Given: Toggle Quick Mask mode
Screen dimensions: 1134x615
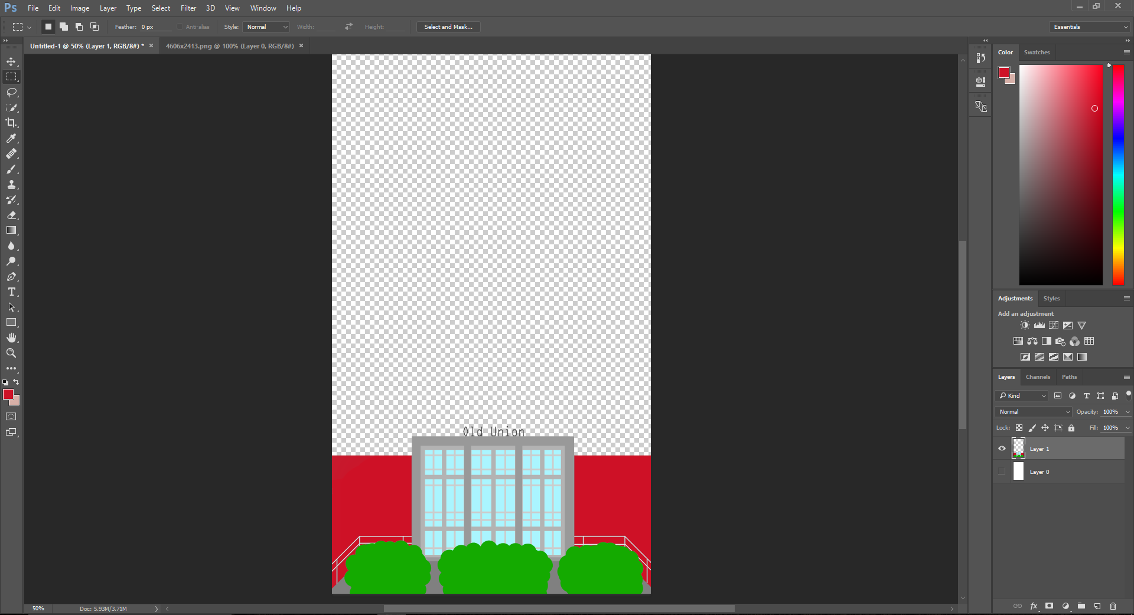Looking at the screenshot, I should point(11,417).
